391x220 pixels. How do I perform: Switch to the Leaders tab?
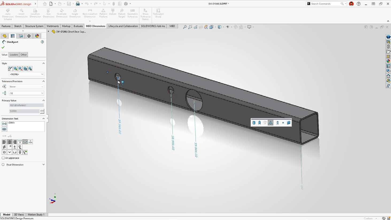click(x=14, y=55)
